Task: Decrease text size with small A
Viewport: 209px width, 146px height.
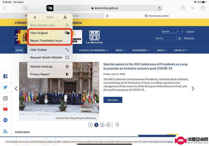Action: point(35,17)
